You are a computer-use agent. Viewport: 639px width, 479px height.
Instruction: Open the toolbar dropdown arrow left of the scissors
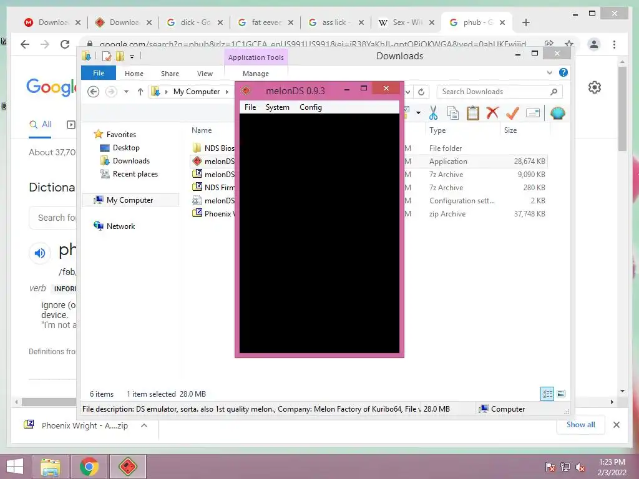tap(419, 113)
